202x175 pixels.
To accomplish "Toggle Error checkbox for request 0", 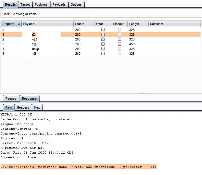I will click(103, 30).
